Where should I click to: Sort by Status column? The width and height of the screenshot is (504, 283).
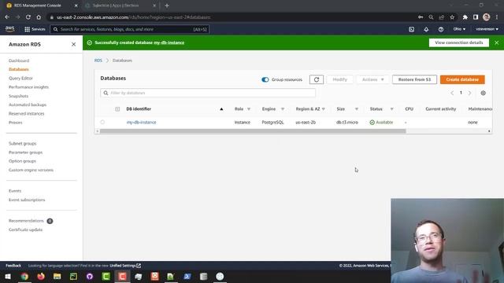pyautogui.click(x=392, y=109)
